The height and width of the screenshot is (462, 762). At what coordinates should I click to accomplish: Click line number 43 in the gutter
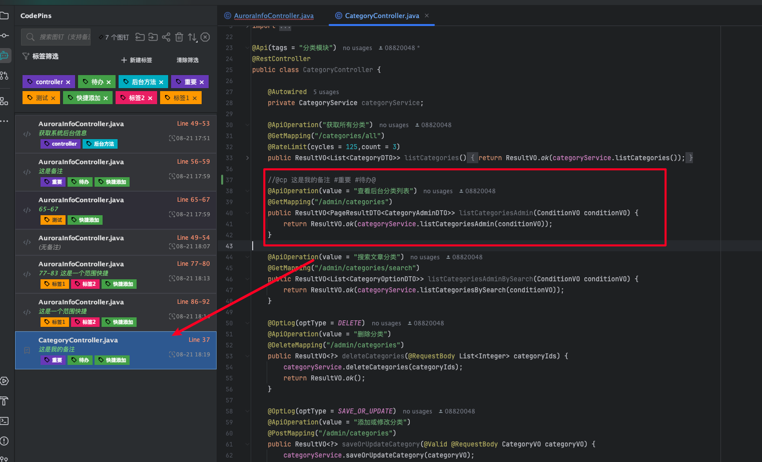(x=229, y=246)
